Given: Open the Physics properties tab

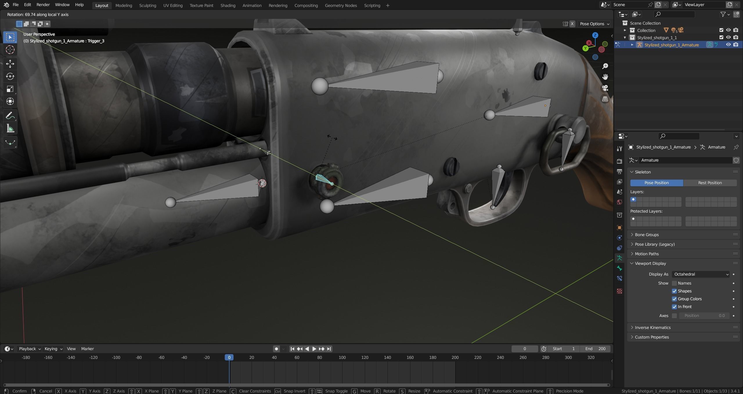Looking at the screenshot, I should 619,238.
